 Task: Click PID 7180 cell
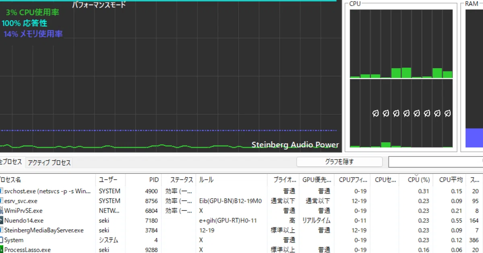(x=152, y=220)
